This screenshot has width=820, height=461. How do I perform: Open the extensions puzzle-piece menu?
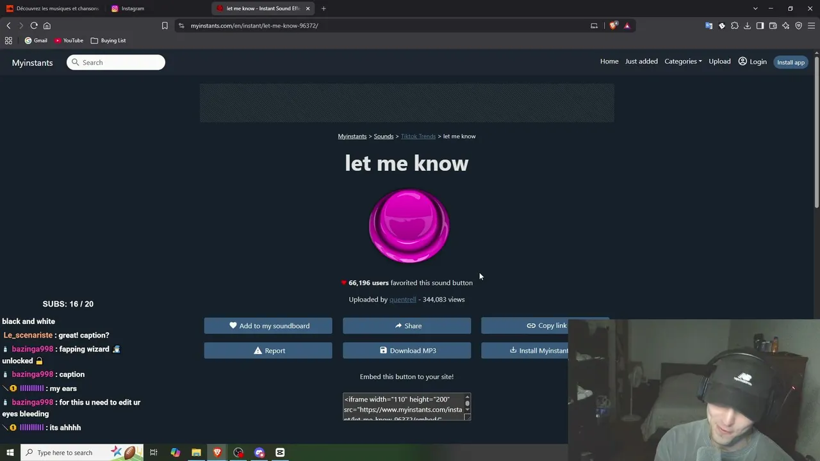click(734, 26)
